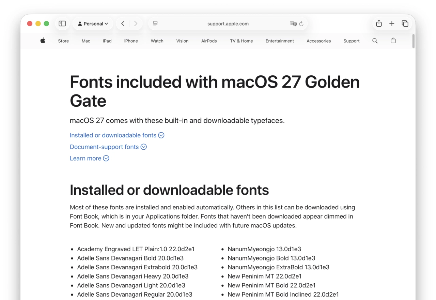Click "NanumMyeongjo Bold 13.0d1e3" entry
Image resolution: width=436 pixels, height=300 pixels.
coord(271,258)
